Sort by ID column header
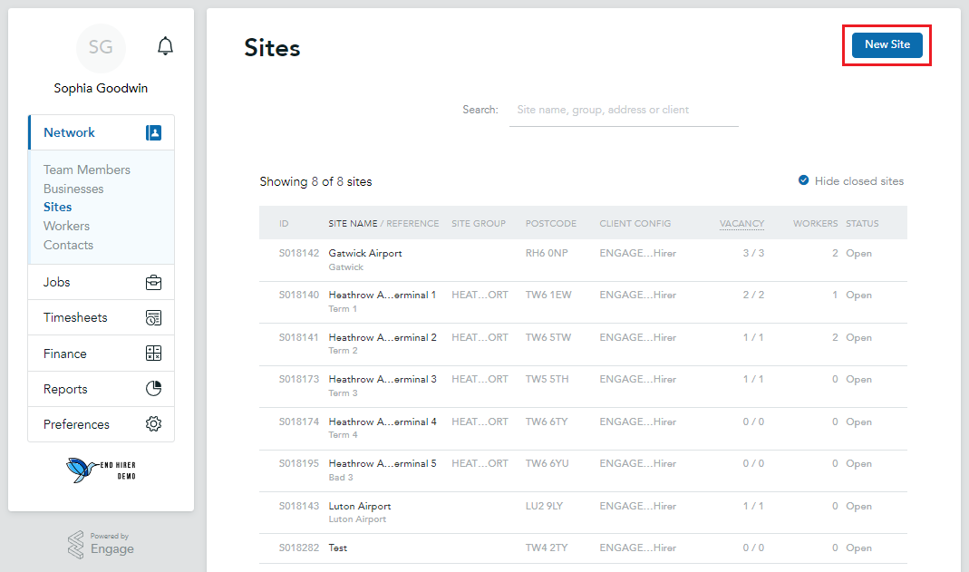The width and height of the screenshot is (969, 572). (284, 224)
